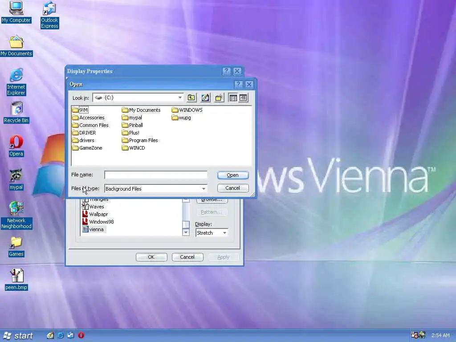This screenshot has width=456, height=342.
Task: Select the 9!M folder
Action: point(80,110)
